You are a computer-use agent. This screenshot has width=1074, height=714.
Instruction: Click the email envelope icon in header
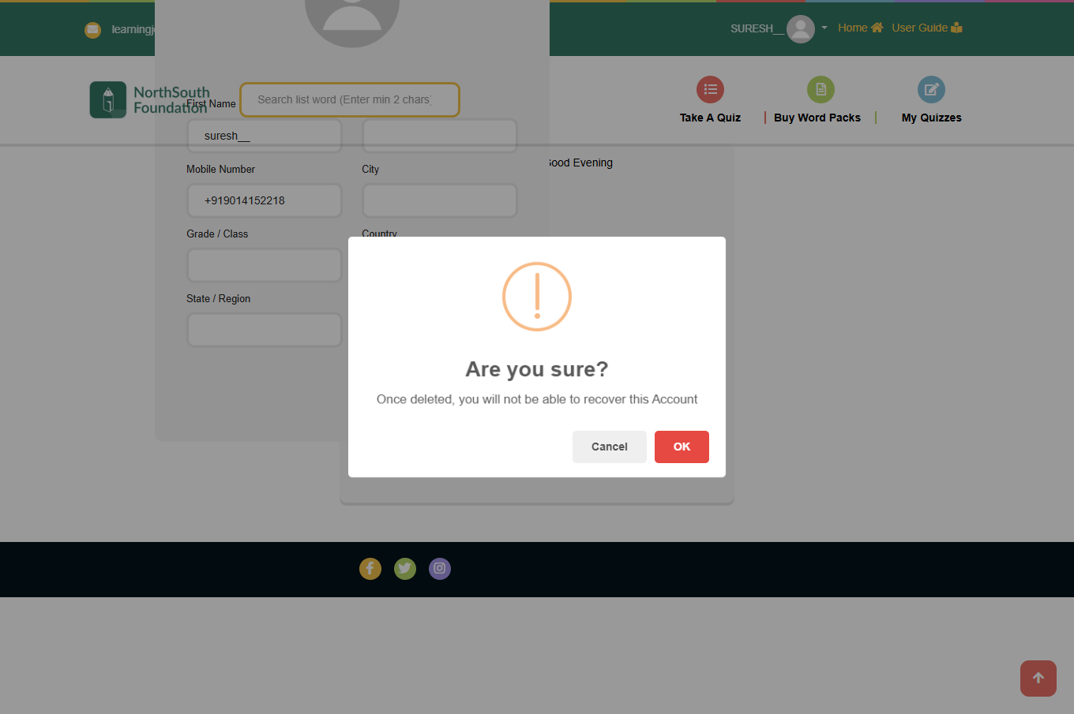[x=93, y=30]
